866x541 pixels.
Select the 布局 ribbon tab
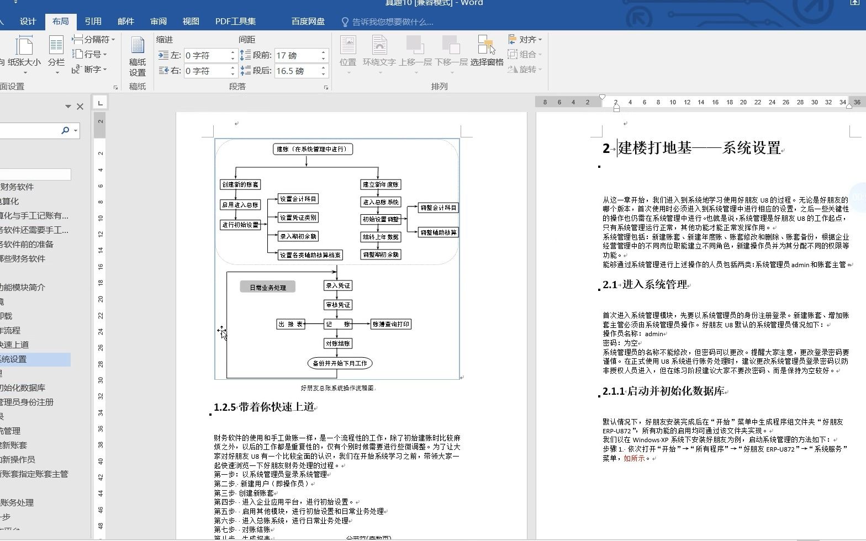[x=60, y=22]
